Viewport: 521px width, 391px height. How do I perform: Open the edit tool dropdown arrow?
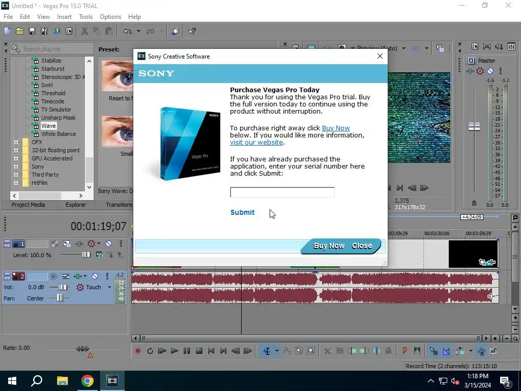[x=276, y=351]
